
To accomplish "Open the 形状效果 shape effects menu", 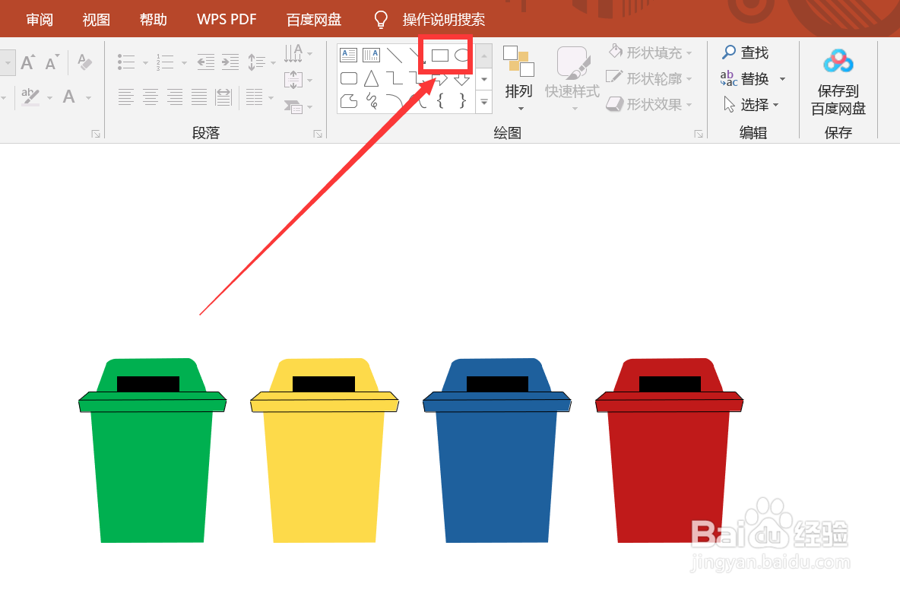I will pos(650,104).
